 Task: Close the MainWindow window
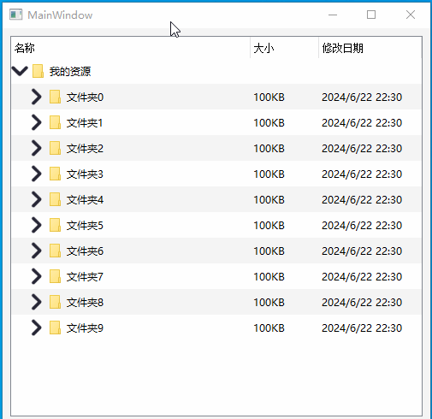click(411, 15)
